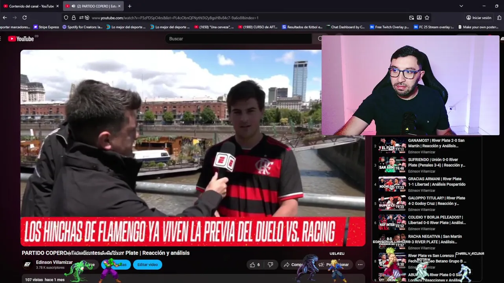Screen dimensions: 504x283
Task: Open playlist video 'SUFRIENDO? | Unión 0-0 River Plate'
Action: click(437, 162)
